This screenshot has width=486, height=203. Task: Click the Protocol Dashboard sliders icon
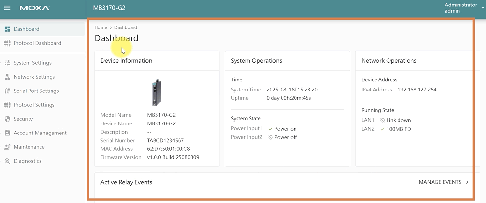7,43
